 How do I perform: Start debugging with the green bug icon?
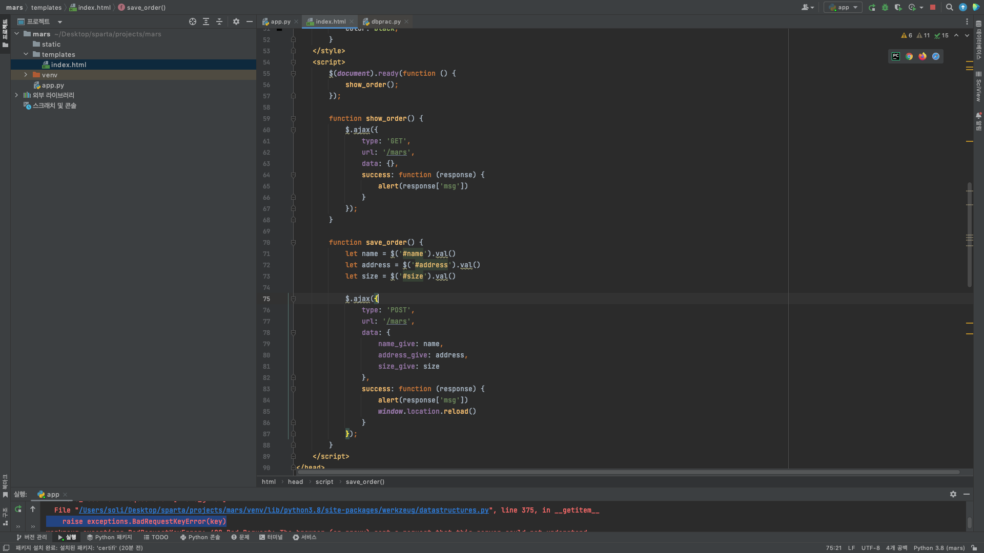coord(885,8)
